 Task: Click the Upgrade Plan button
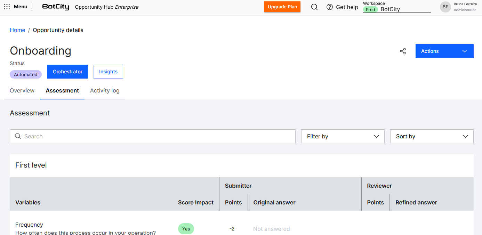[x=282, y=7]
